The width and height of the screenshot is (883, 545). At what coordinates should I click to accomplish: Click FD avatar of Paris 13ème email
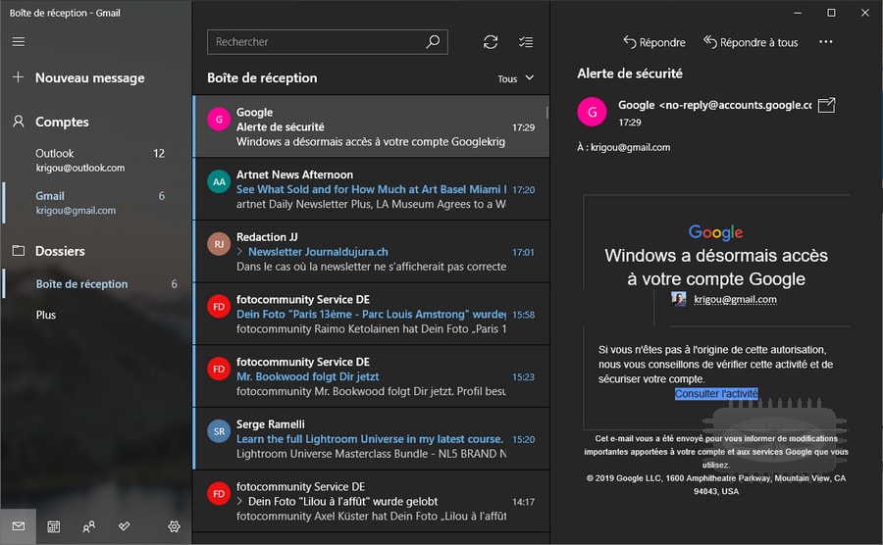coord(219,307)
